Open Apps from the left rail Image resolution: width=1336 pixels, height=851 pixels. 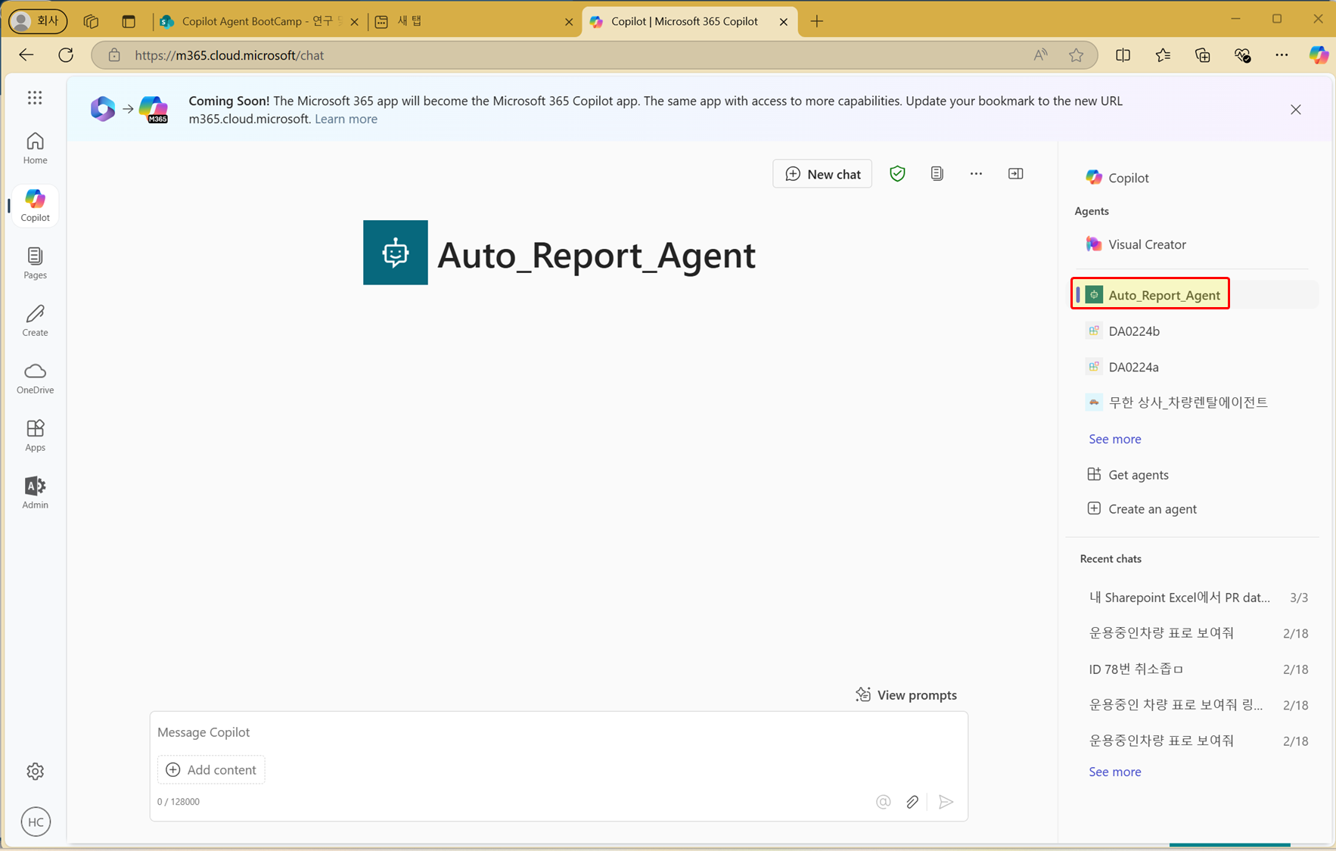pos(35,436)
